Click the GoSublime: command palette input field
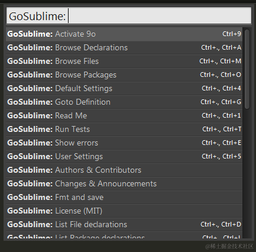This screenshot has width=256, height=252. 129,16
